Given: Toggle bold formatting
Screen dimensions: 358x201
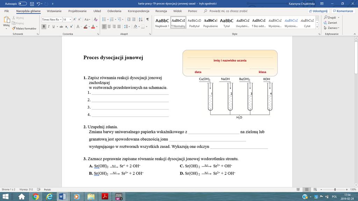Looking at the screenshot, I should 44,27.
